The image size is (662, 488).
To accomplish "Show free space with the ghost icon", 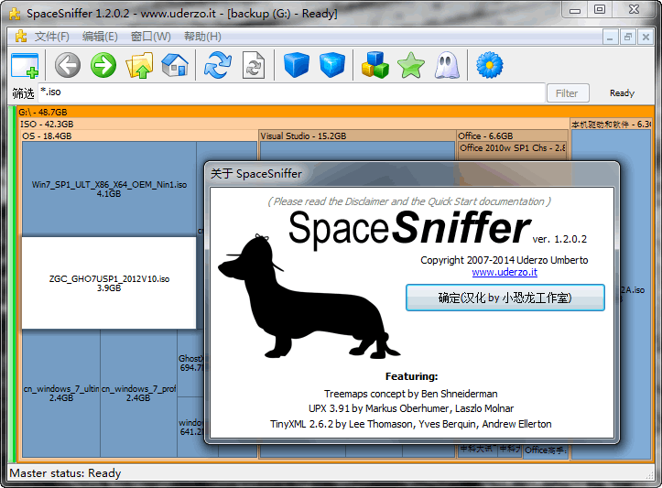I will pyautogui.click(x=447, y=65).
